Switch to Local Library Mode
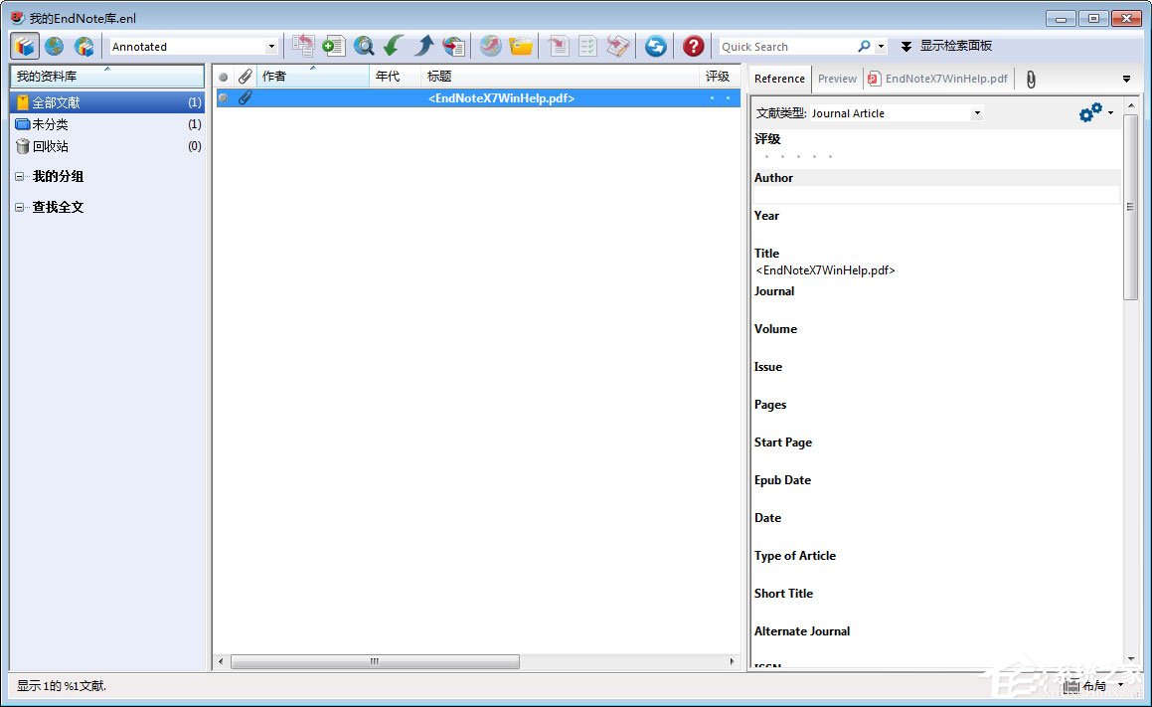Image resolution: width=1152 pixels, height=707 pixels. tap(24, 46)
